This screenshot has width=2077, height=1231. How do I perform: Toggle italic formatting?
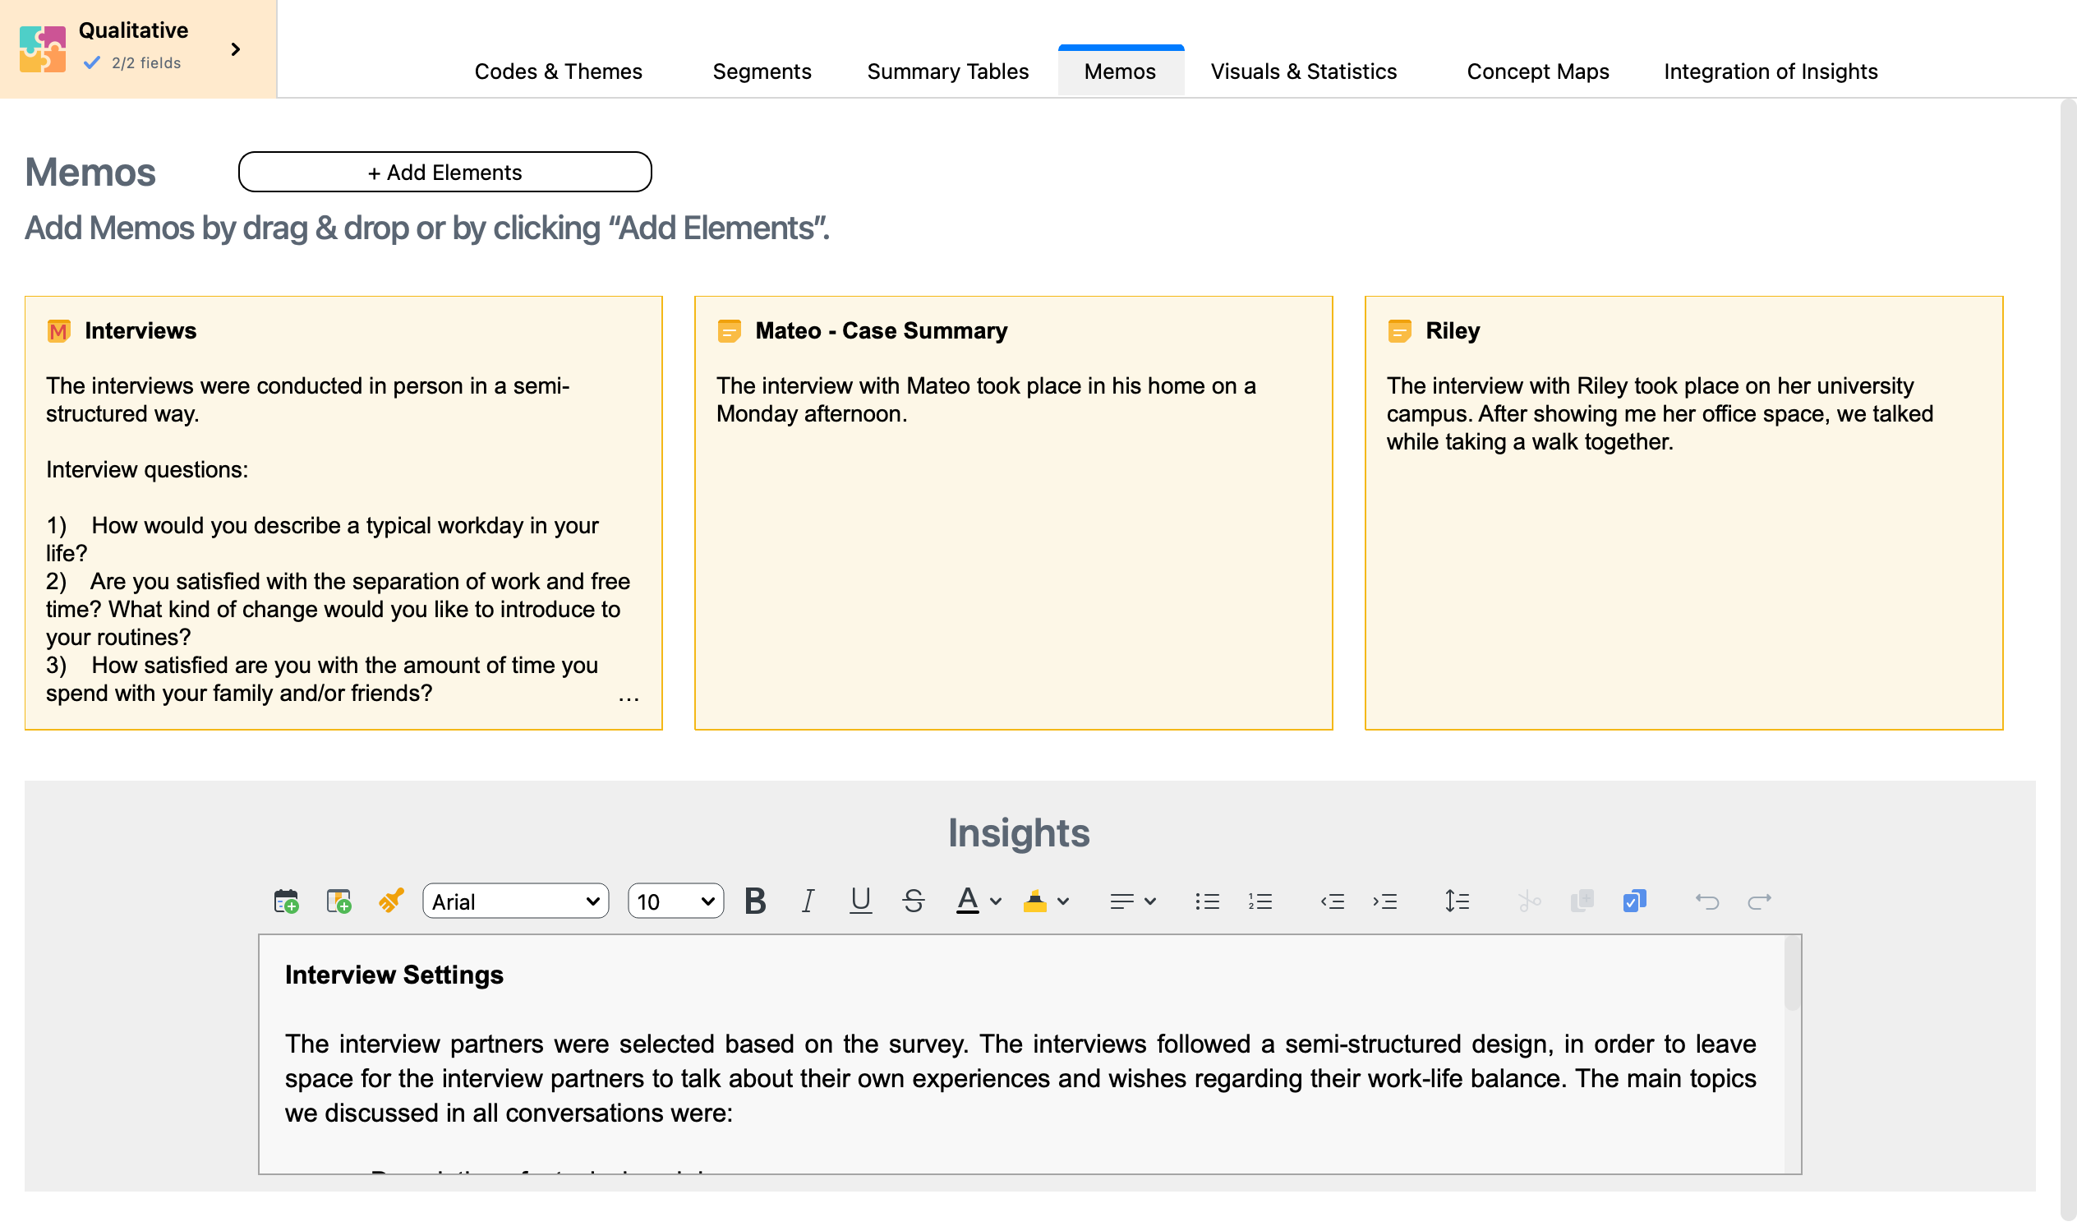coord(808,901)
